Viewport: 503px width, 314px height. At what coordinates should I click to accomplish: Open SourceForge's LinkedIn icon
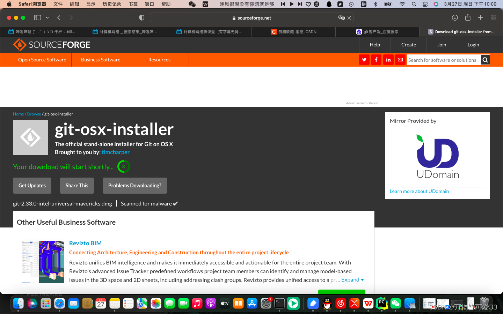click(x=388, y=60)
